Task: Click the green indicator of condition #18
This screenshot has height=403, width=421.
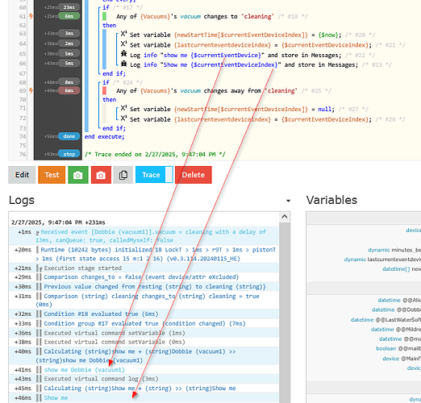Action: [104, 16]
